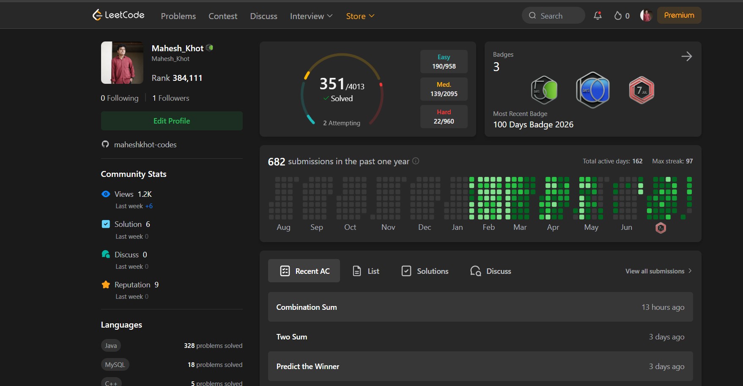Open the 0 Following list
Viewport: 743px width, 386px height.
pos(120,98)
